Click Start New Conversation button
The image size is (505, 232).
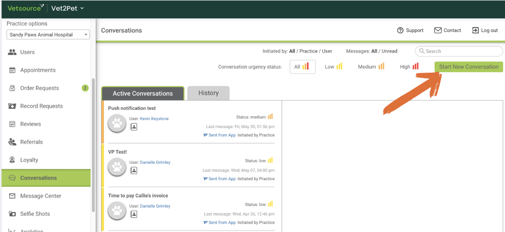click(x=468, y=67)
